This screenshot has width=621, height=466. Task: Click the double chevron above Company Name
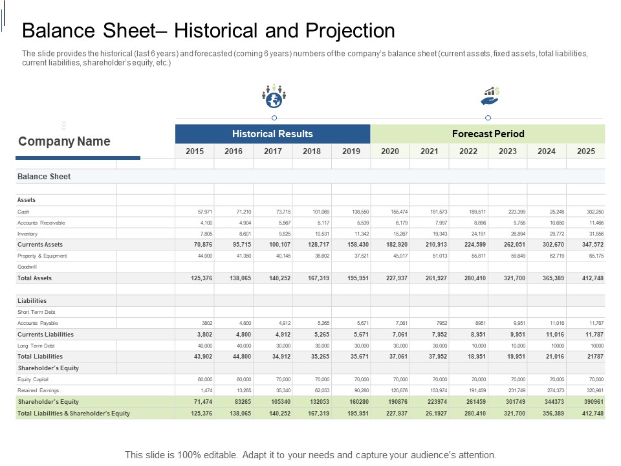click(x=63, y=126)
